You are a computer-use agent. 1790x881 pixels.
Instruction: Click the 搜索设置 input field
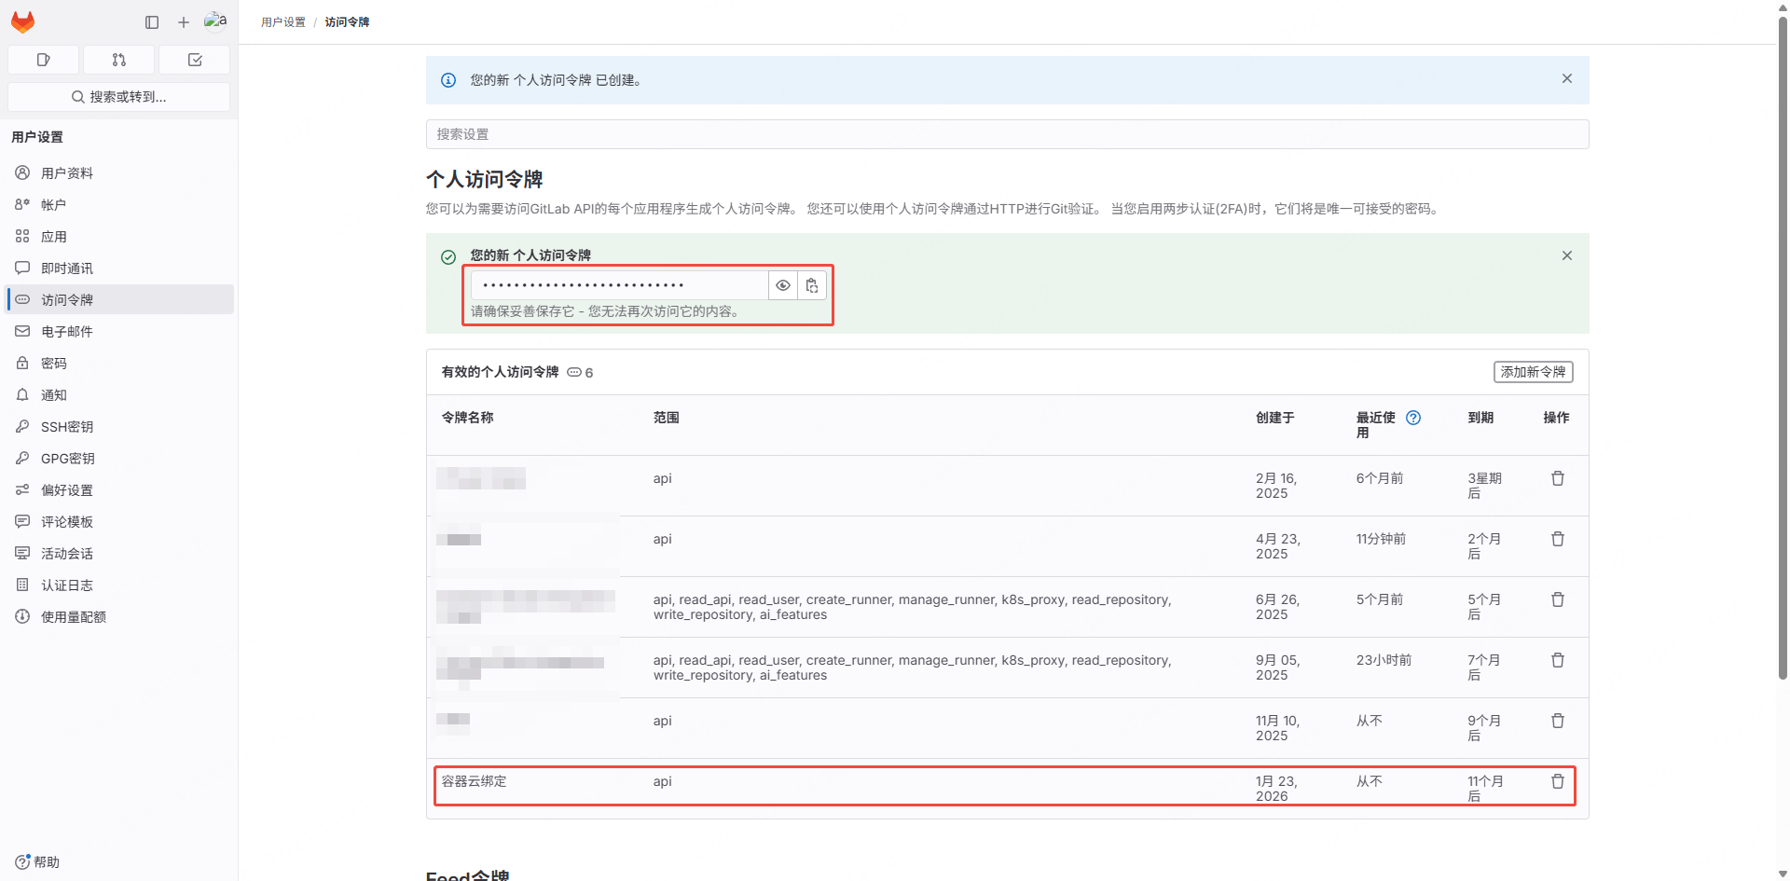click(1007, 134)
